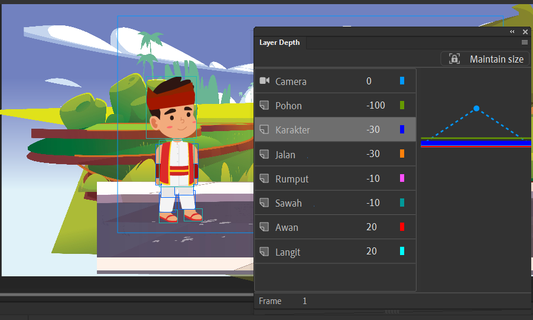The image size is (533, 320).
Task: Click the Awan layer icon
Action: pyautogui.click(x=264, y=227)
